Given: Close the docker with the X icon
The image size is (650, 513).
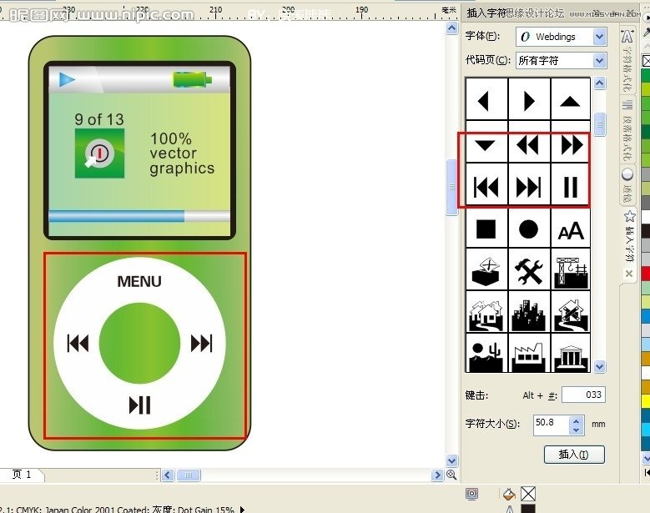Looking at the screenshot, I should (629, 274).
